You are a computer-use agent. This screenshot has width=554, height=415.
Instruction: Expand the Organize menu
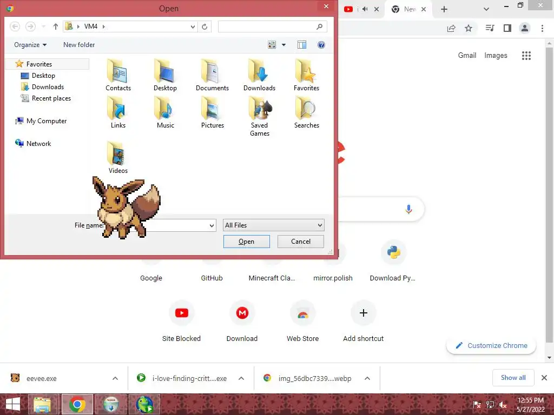pyautogui.click(x=30, y=45)
